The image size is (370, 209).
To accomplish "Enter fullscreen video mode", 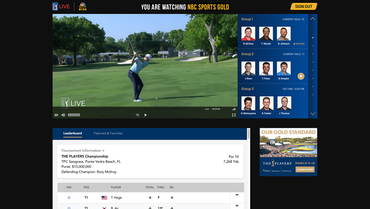I will 234,115.
